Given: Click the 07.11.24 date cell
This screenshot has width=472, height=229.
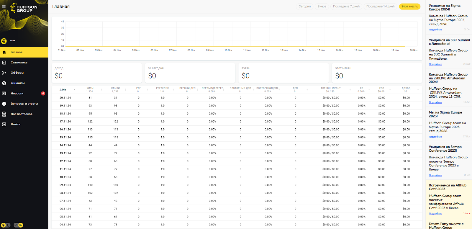Looking at the screenshot, I should point(65,201).
